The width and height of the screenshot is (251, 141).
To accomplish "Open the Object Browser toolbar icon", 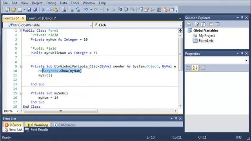I will point(159,9).
